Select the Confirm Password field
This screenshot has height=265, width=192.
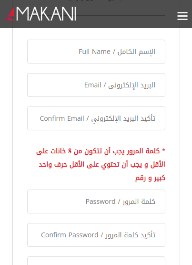[96, 235]
